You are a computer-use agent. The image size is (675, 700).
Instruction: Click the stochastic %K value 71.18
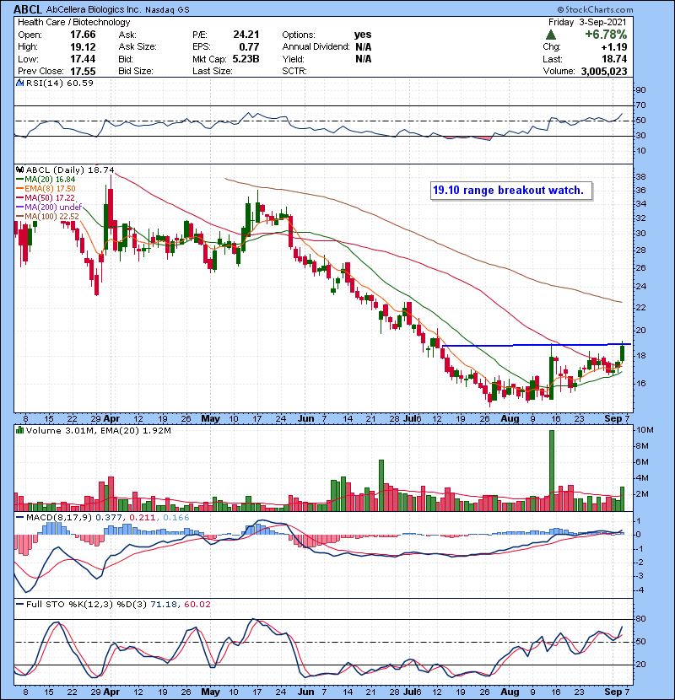tap(163, 604)
